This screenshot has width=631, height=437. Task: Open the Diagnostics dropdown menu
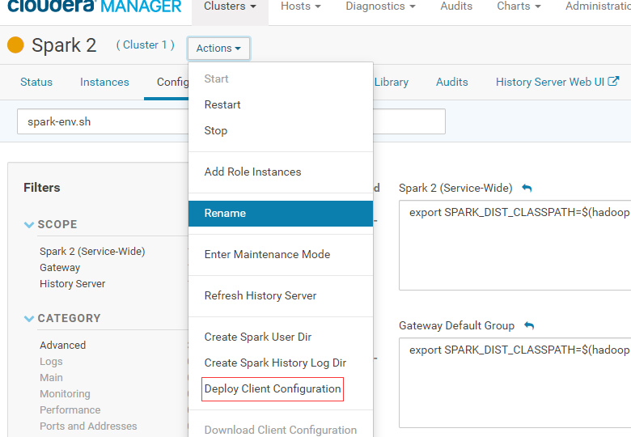pyautogui.click(x=380, y=6)
